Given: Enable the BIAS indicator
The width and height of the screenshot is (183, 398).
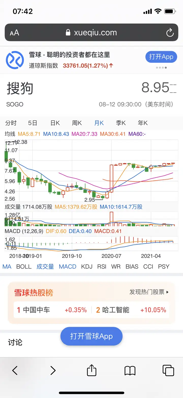Looking at the screenshot, I should (x=132, y=267).
